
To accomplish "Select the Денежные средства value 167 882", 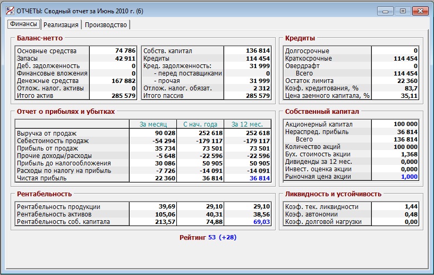I will pyautogui.click(x=123, y=81).
